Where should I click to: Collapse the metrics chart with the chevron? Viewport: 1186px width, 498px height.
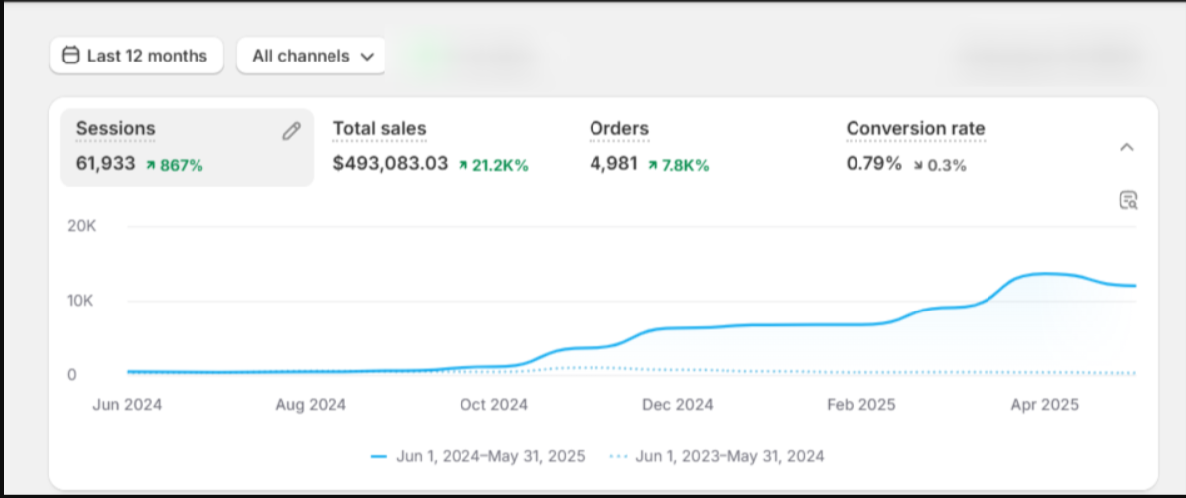1127,148
